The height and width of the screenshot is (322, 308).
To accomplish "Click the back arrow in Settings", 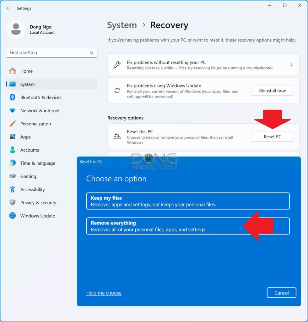I will (x=8, y=8).
